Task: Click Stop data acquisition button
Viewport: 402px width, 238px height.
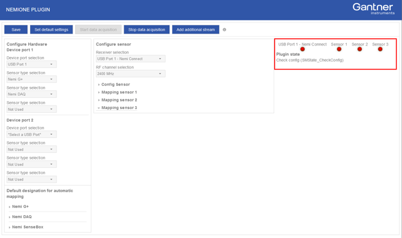Action: pyautogui.click(x=146, y=29)
